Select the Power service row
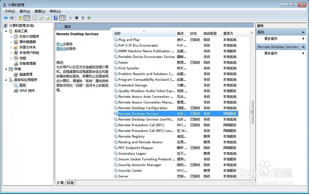309x194 pixels. click(175, 63)
